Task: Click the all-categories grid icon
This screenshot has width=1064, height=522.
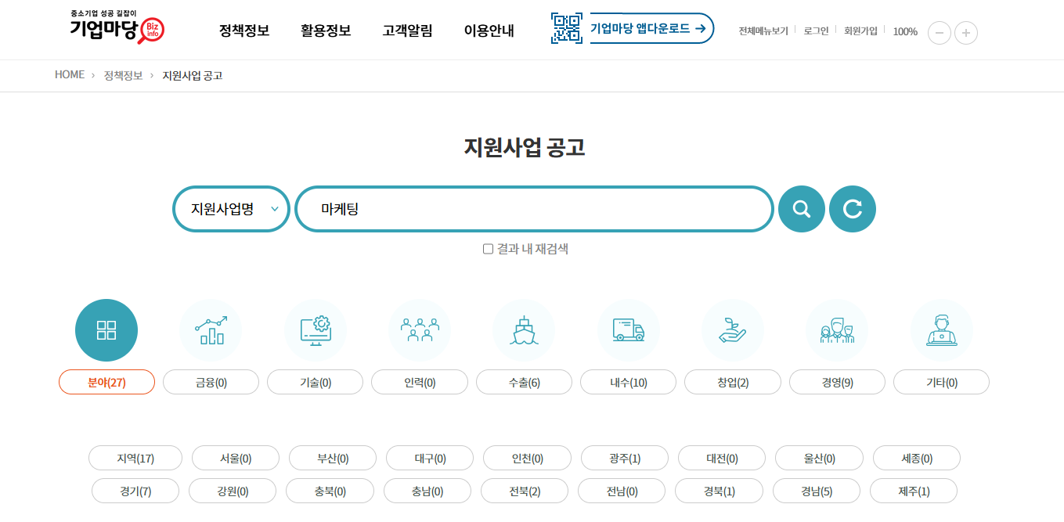Action: [106, 330]
